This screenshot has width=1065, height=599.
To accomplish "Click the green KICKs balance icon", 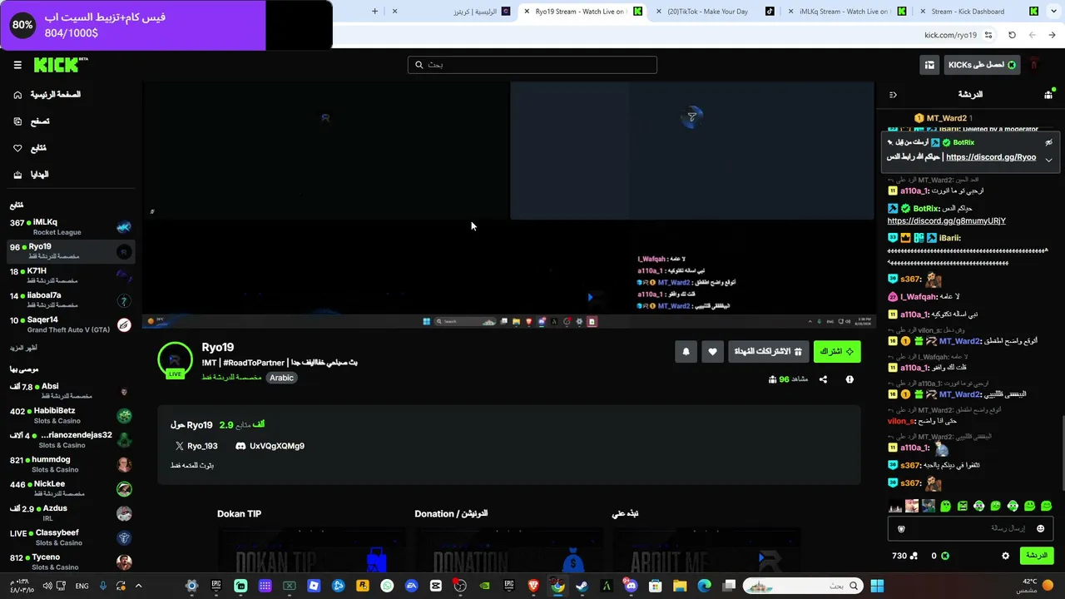I will pos(945,556).
